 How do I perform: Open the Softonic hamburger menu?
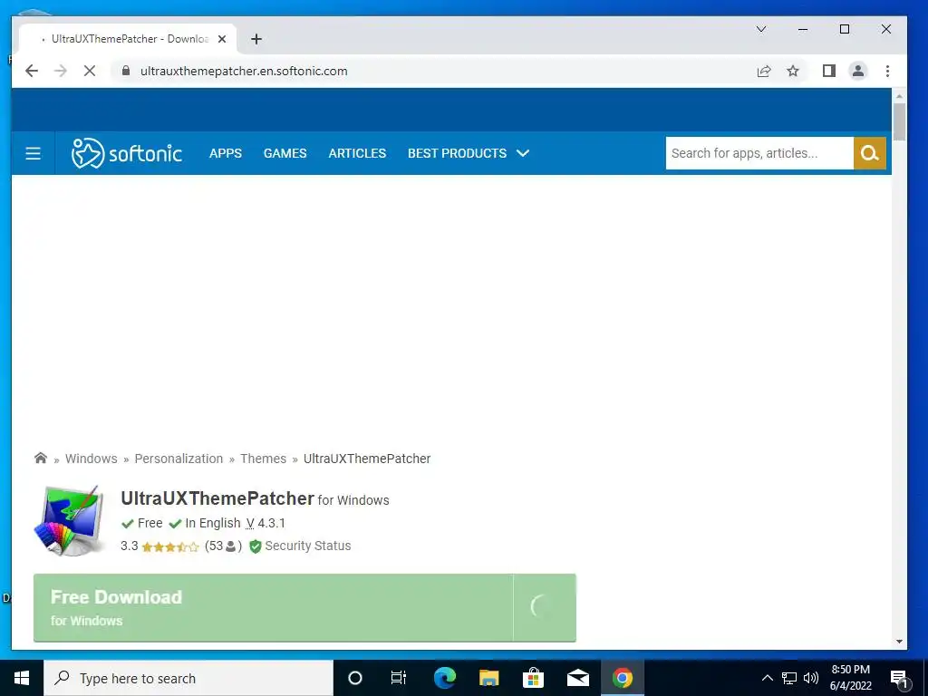34,153
